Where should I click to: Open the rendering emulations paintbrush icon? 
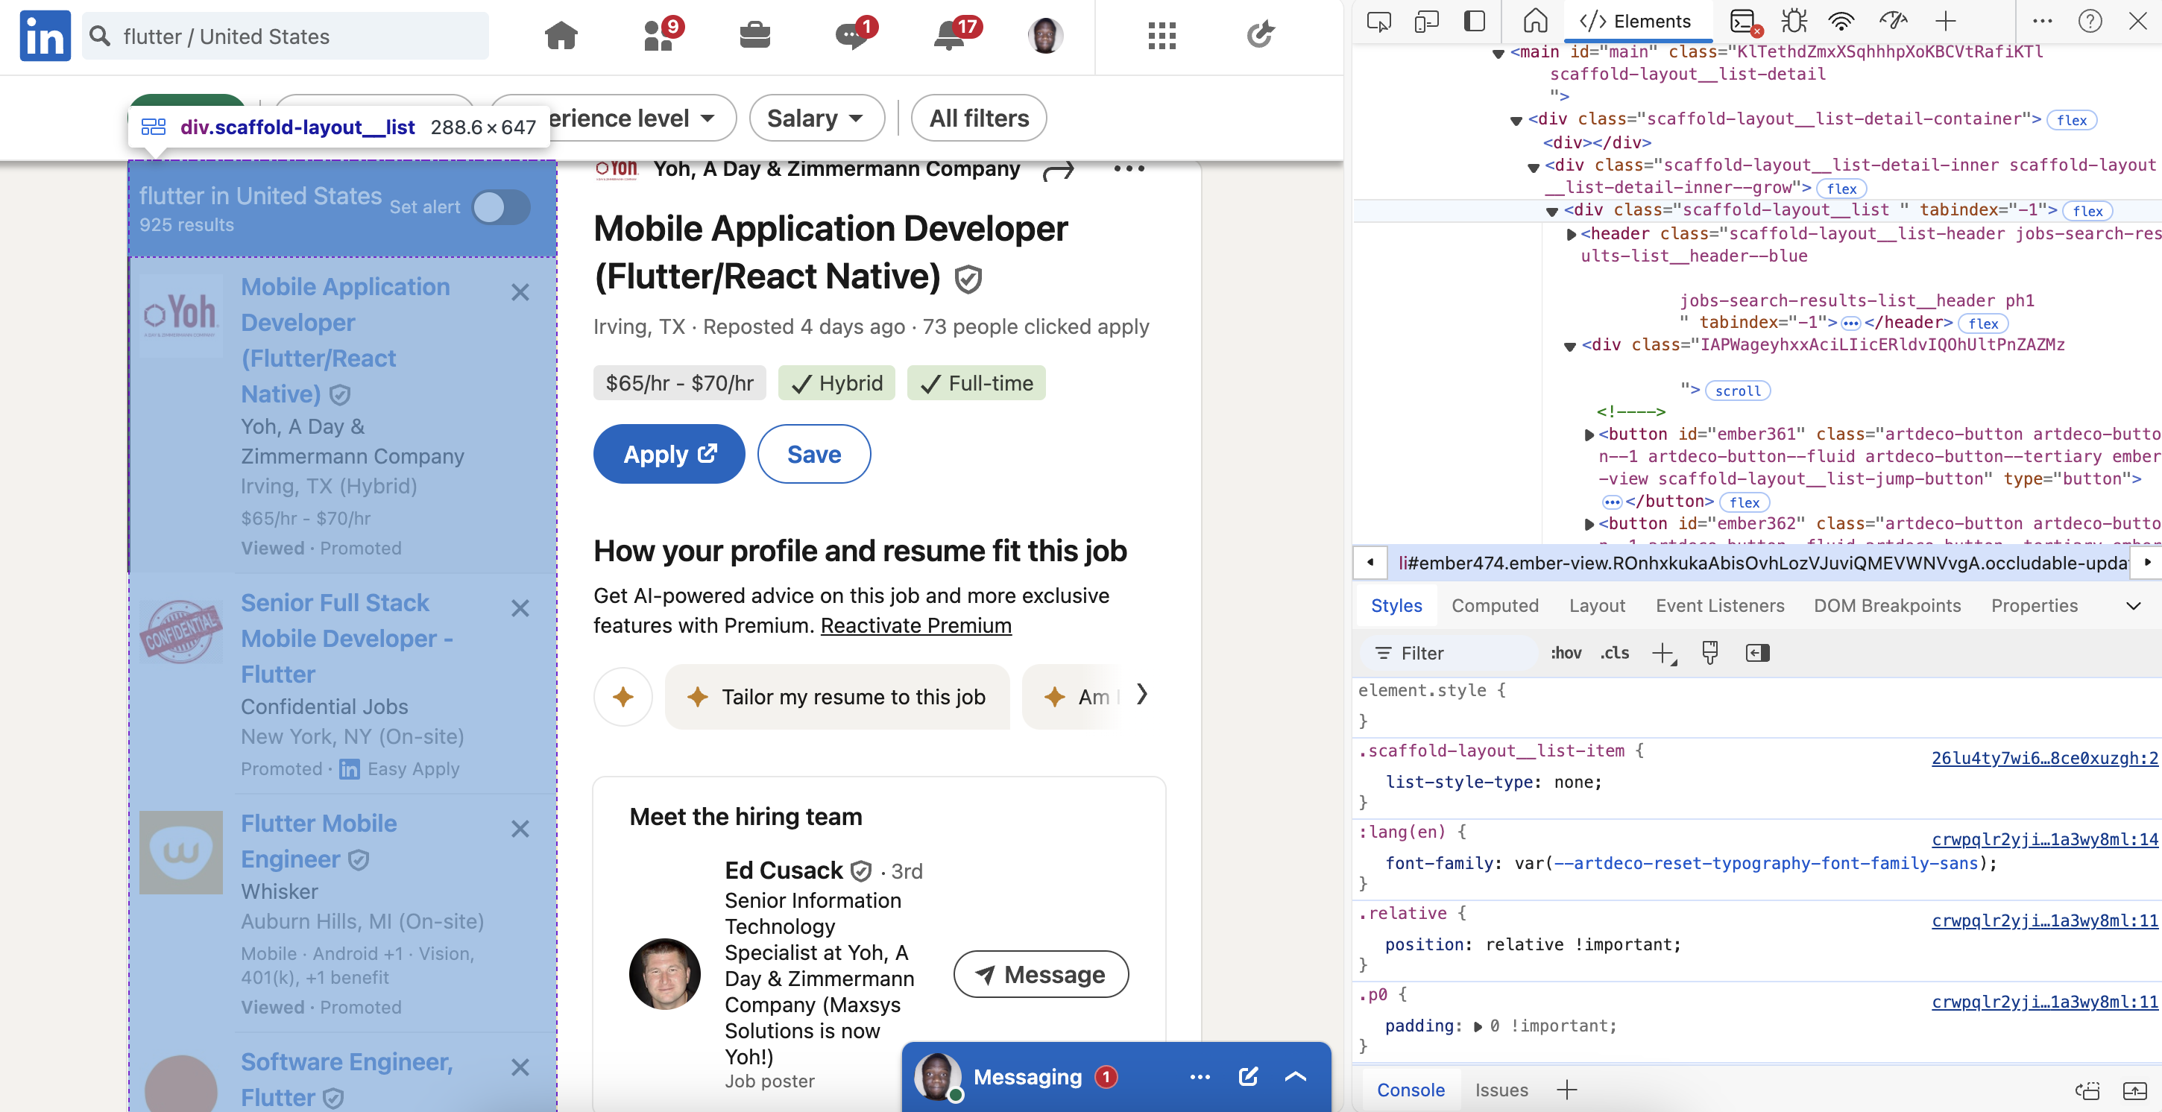tap(1709, 653)
